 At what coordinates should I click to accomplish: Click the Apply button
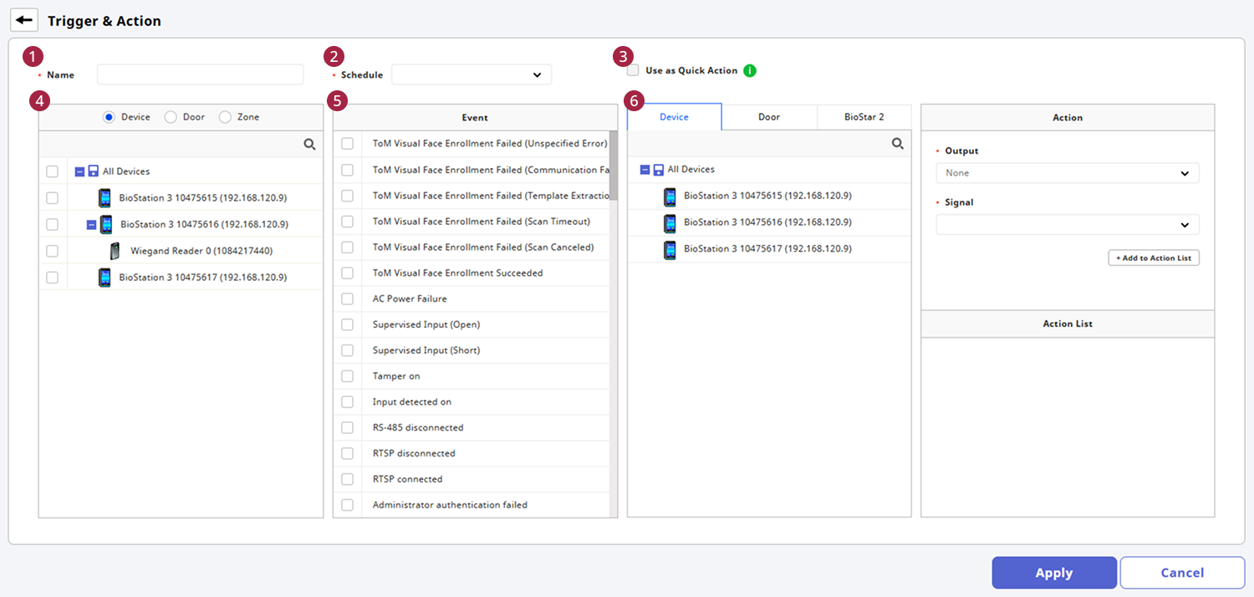tap(1053, 573)
